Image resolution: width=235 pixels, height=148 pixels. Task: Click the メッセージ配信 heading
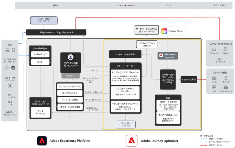pos(220,72)
